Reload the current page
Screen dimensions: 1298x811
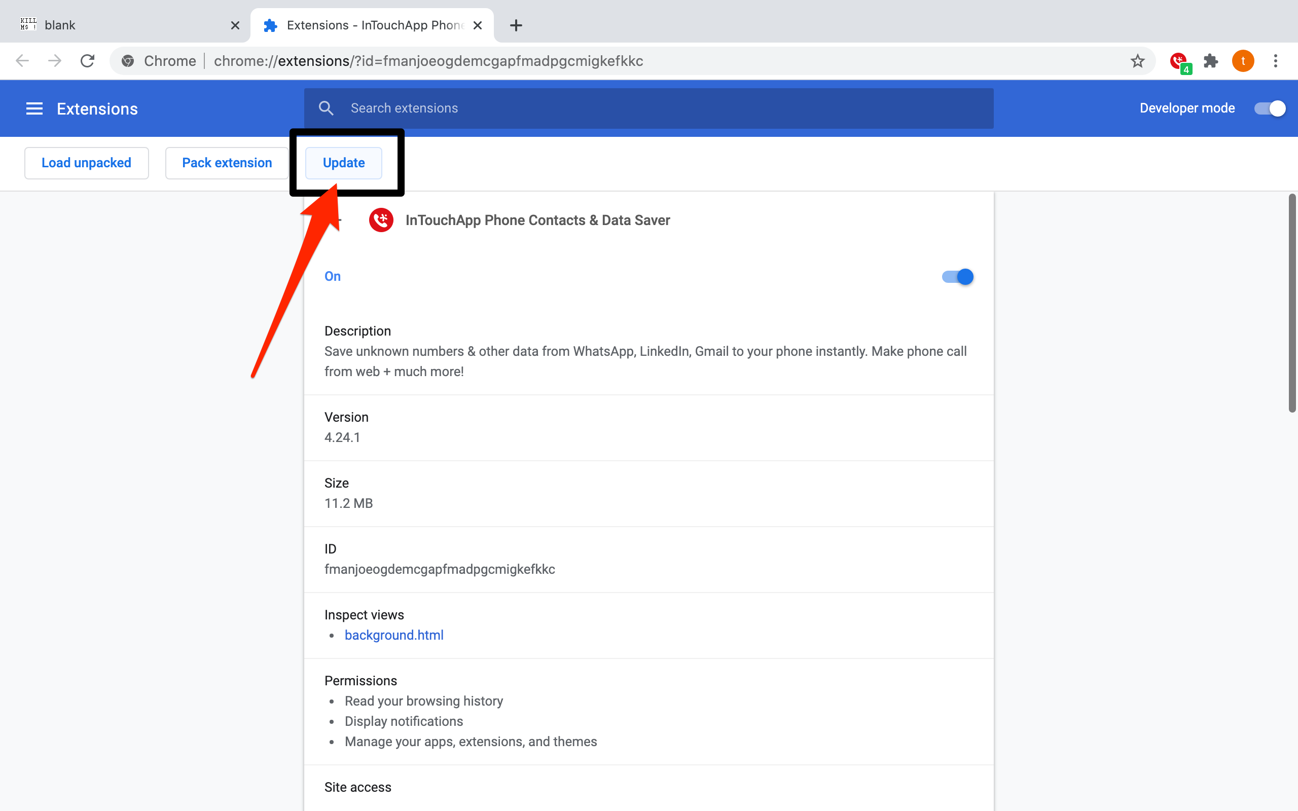pos(87,61)
